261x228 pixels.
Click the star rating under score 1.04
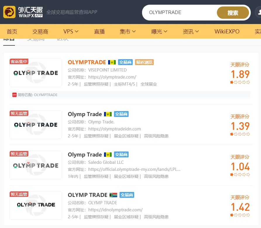[240, 175]
